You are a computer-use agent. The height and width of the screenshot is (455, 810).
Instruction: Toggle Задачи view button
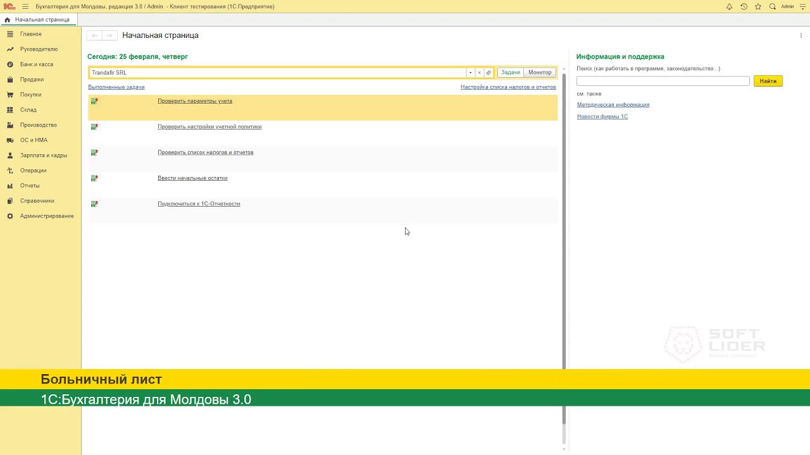(511, 73)
